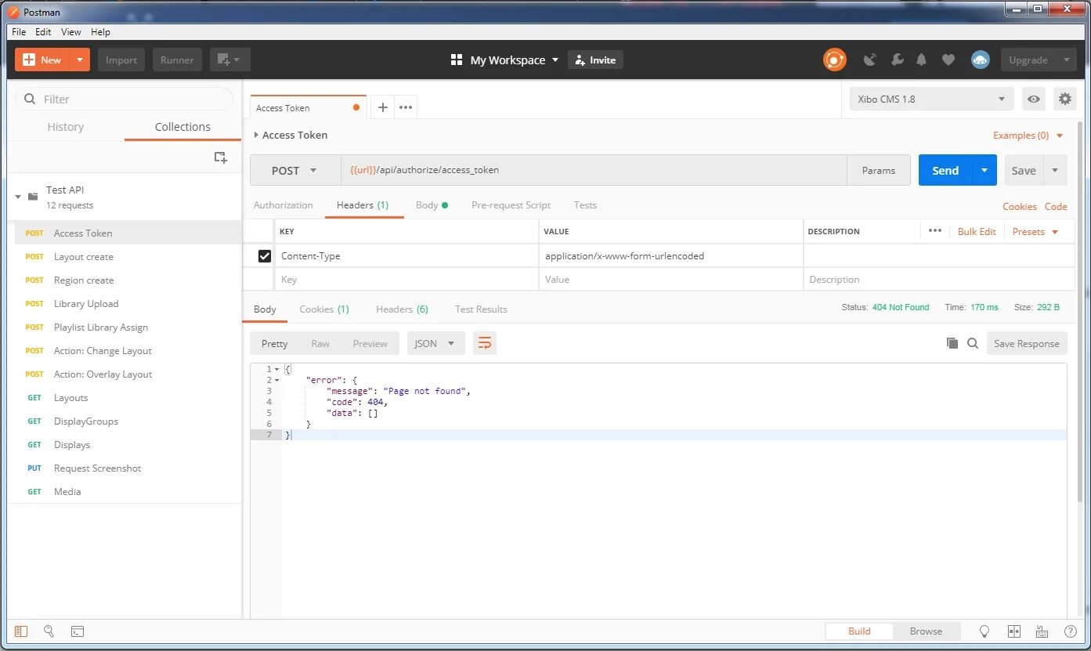Viewport: 1091px width, 651px height.
Task: Click the new window icon beside Runner
Action: (229, 60)
